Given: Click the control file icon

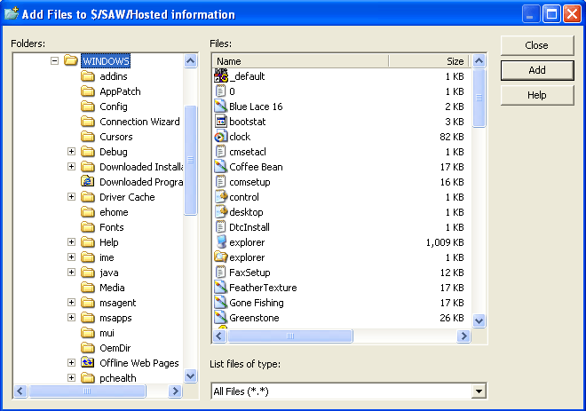Looking at the screenshot, I should point(221,197).
